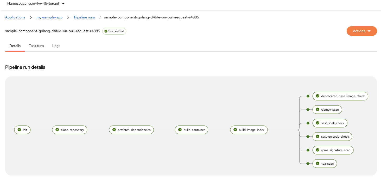Click check icon on sast-shell-check node
Viewport: 381px width, 181px height.
click(317, 123)
